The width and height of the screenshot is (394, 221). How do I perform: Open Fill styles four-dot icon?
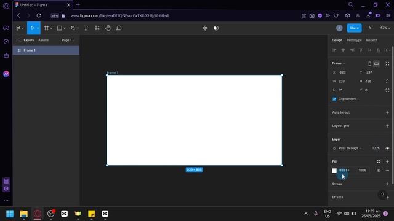[x=379, y=161]
